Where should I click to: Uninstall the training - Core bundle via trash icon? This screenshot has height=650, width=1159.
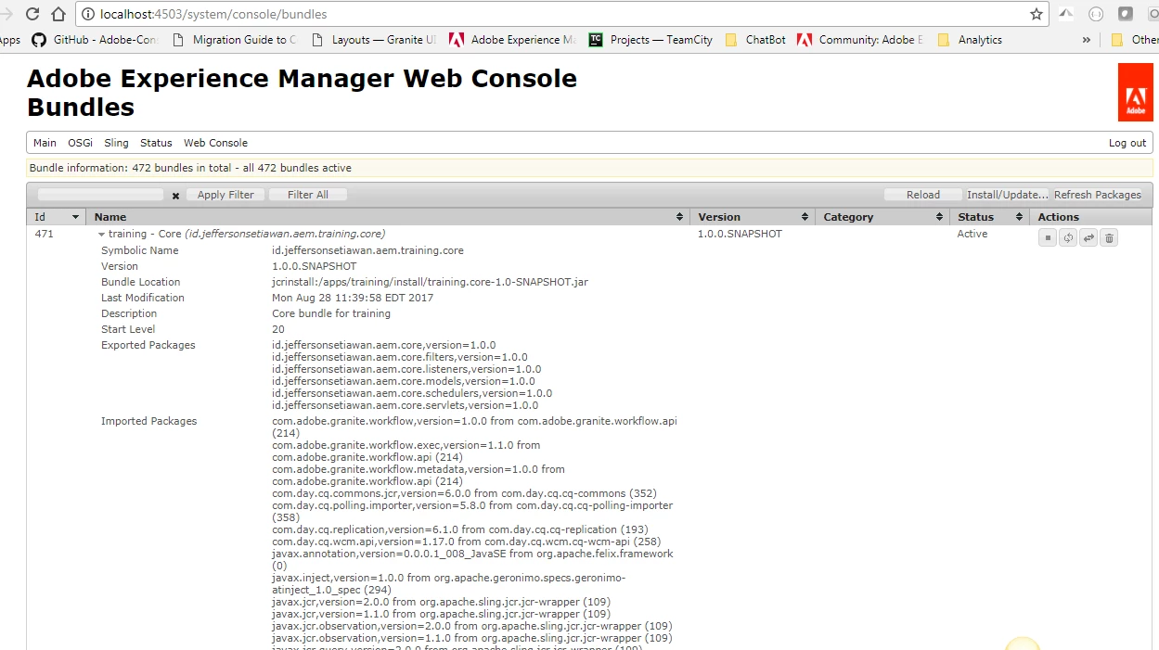[1109, 237]
